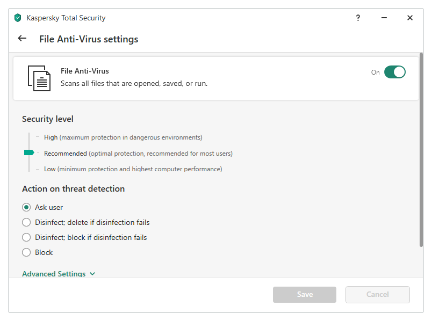Choose Disinfect; delete if disinfection fails

[x=26, y=222]
